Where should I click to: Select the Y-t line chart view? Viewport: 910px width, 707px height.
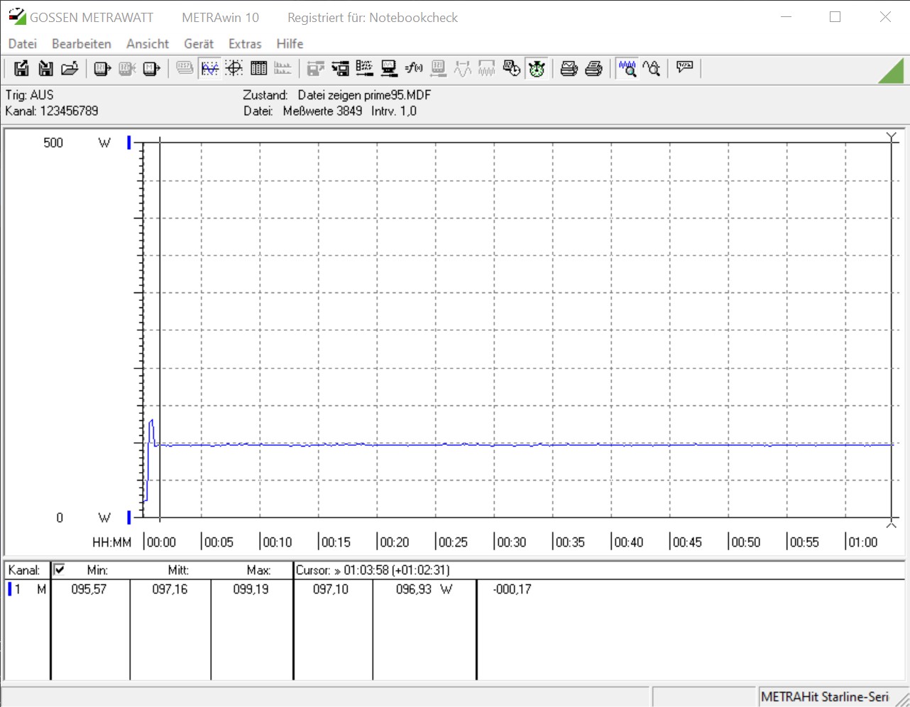(210, 68)
